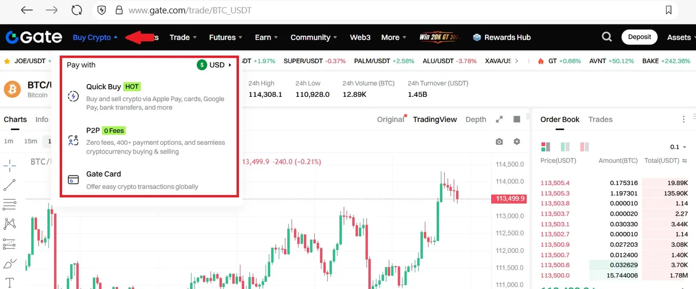Expand the Trade menu
The height and width of the screenshot is (289, 696).
click(x=183, y=37)
